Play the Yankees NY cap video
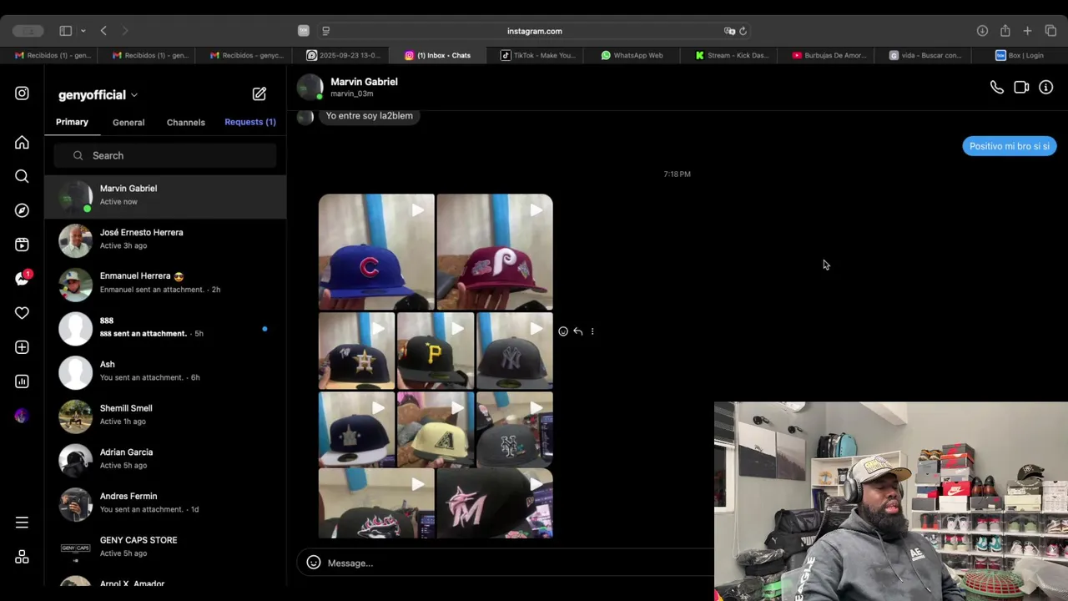Image resolution: width=1068 pixels, height=601 pixels. pos(515,351)
